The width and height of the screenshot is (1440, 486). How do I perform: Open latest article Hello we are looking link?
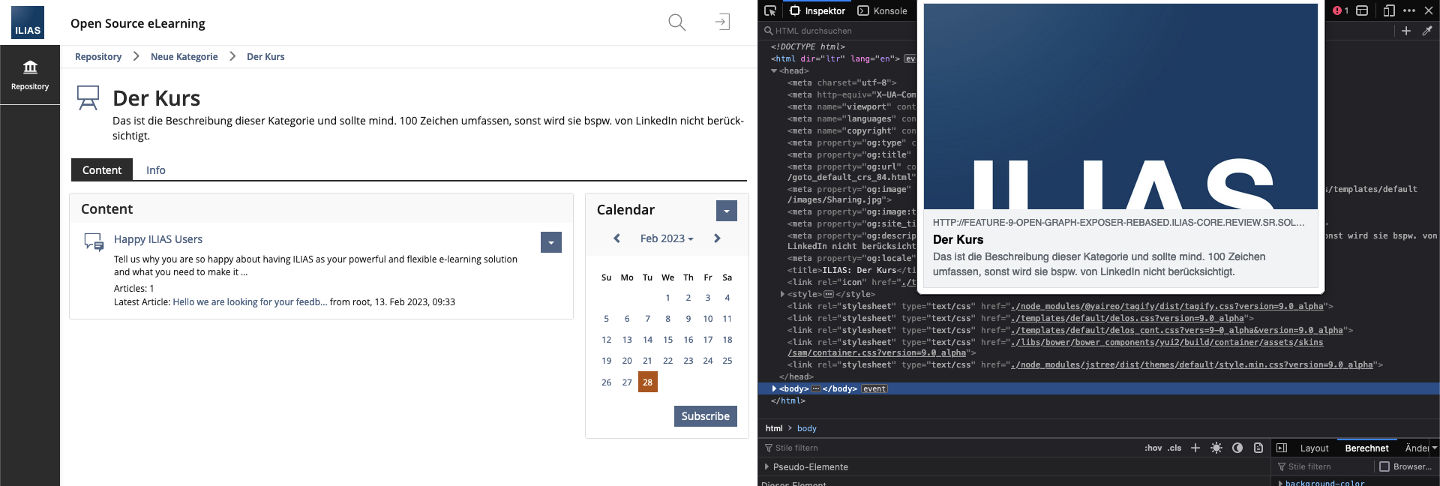(x=250, y=301)
